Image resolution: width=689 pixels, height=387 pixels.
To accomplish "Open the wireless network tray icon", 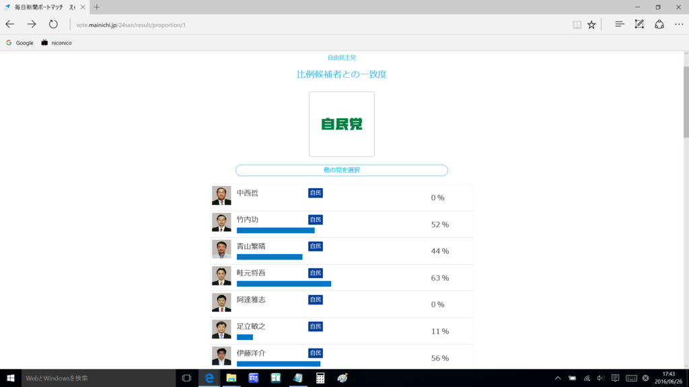I will 587,378.
